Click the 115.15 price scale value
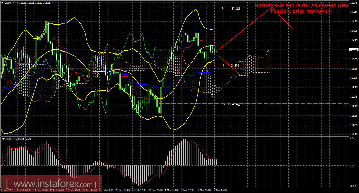Viewport: 359px width, 193px height. 354,12
